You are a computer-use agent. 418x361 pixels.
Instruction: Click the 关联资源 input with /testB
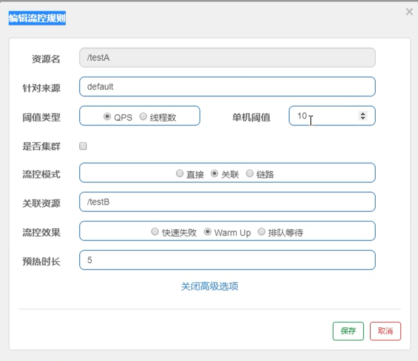227,202
